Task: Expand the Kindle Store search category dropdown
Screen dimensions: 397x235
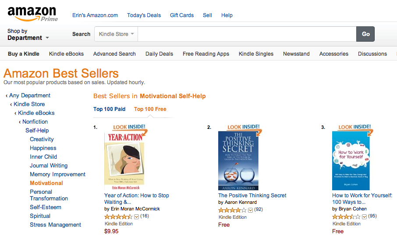Action: pos(116,34)
